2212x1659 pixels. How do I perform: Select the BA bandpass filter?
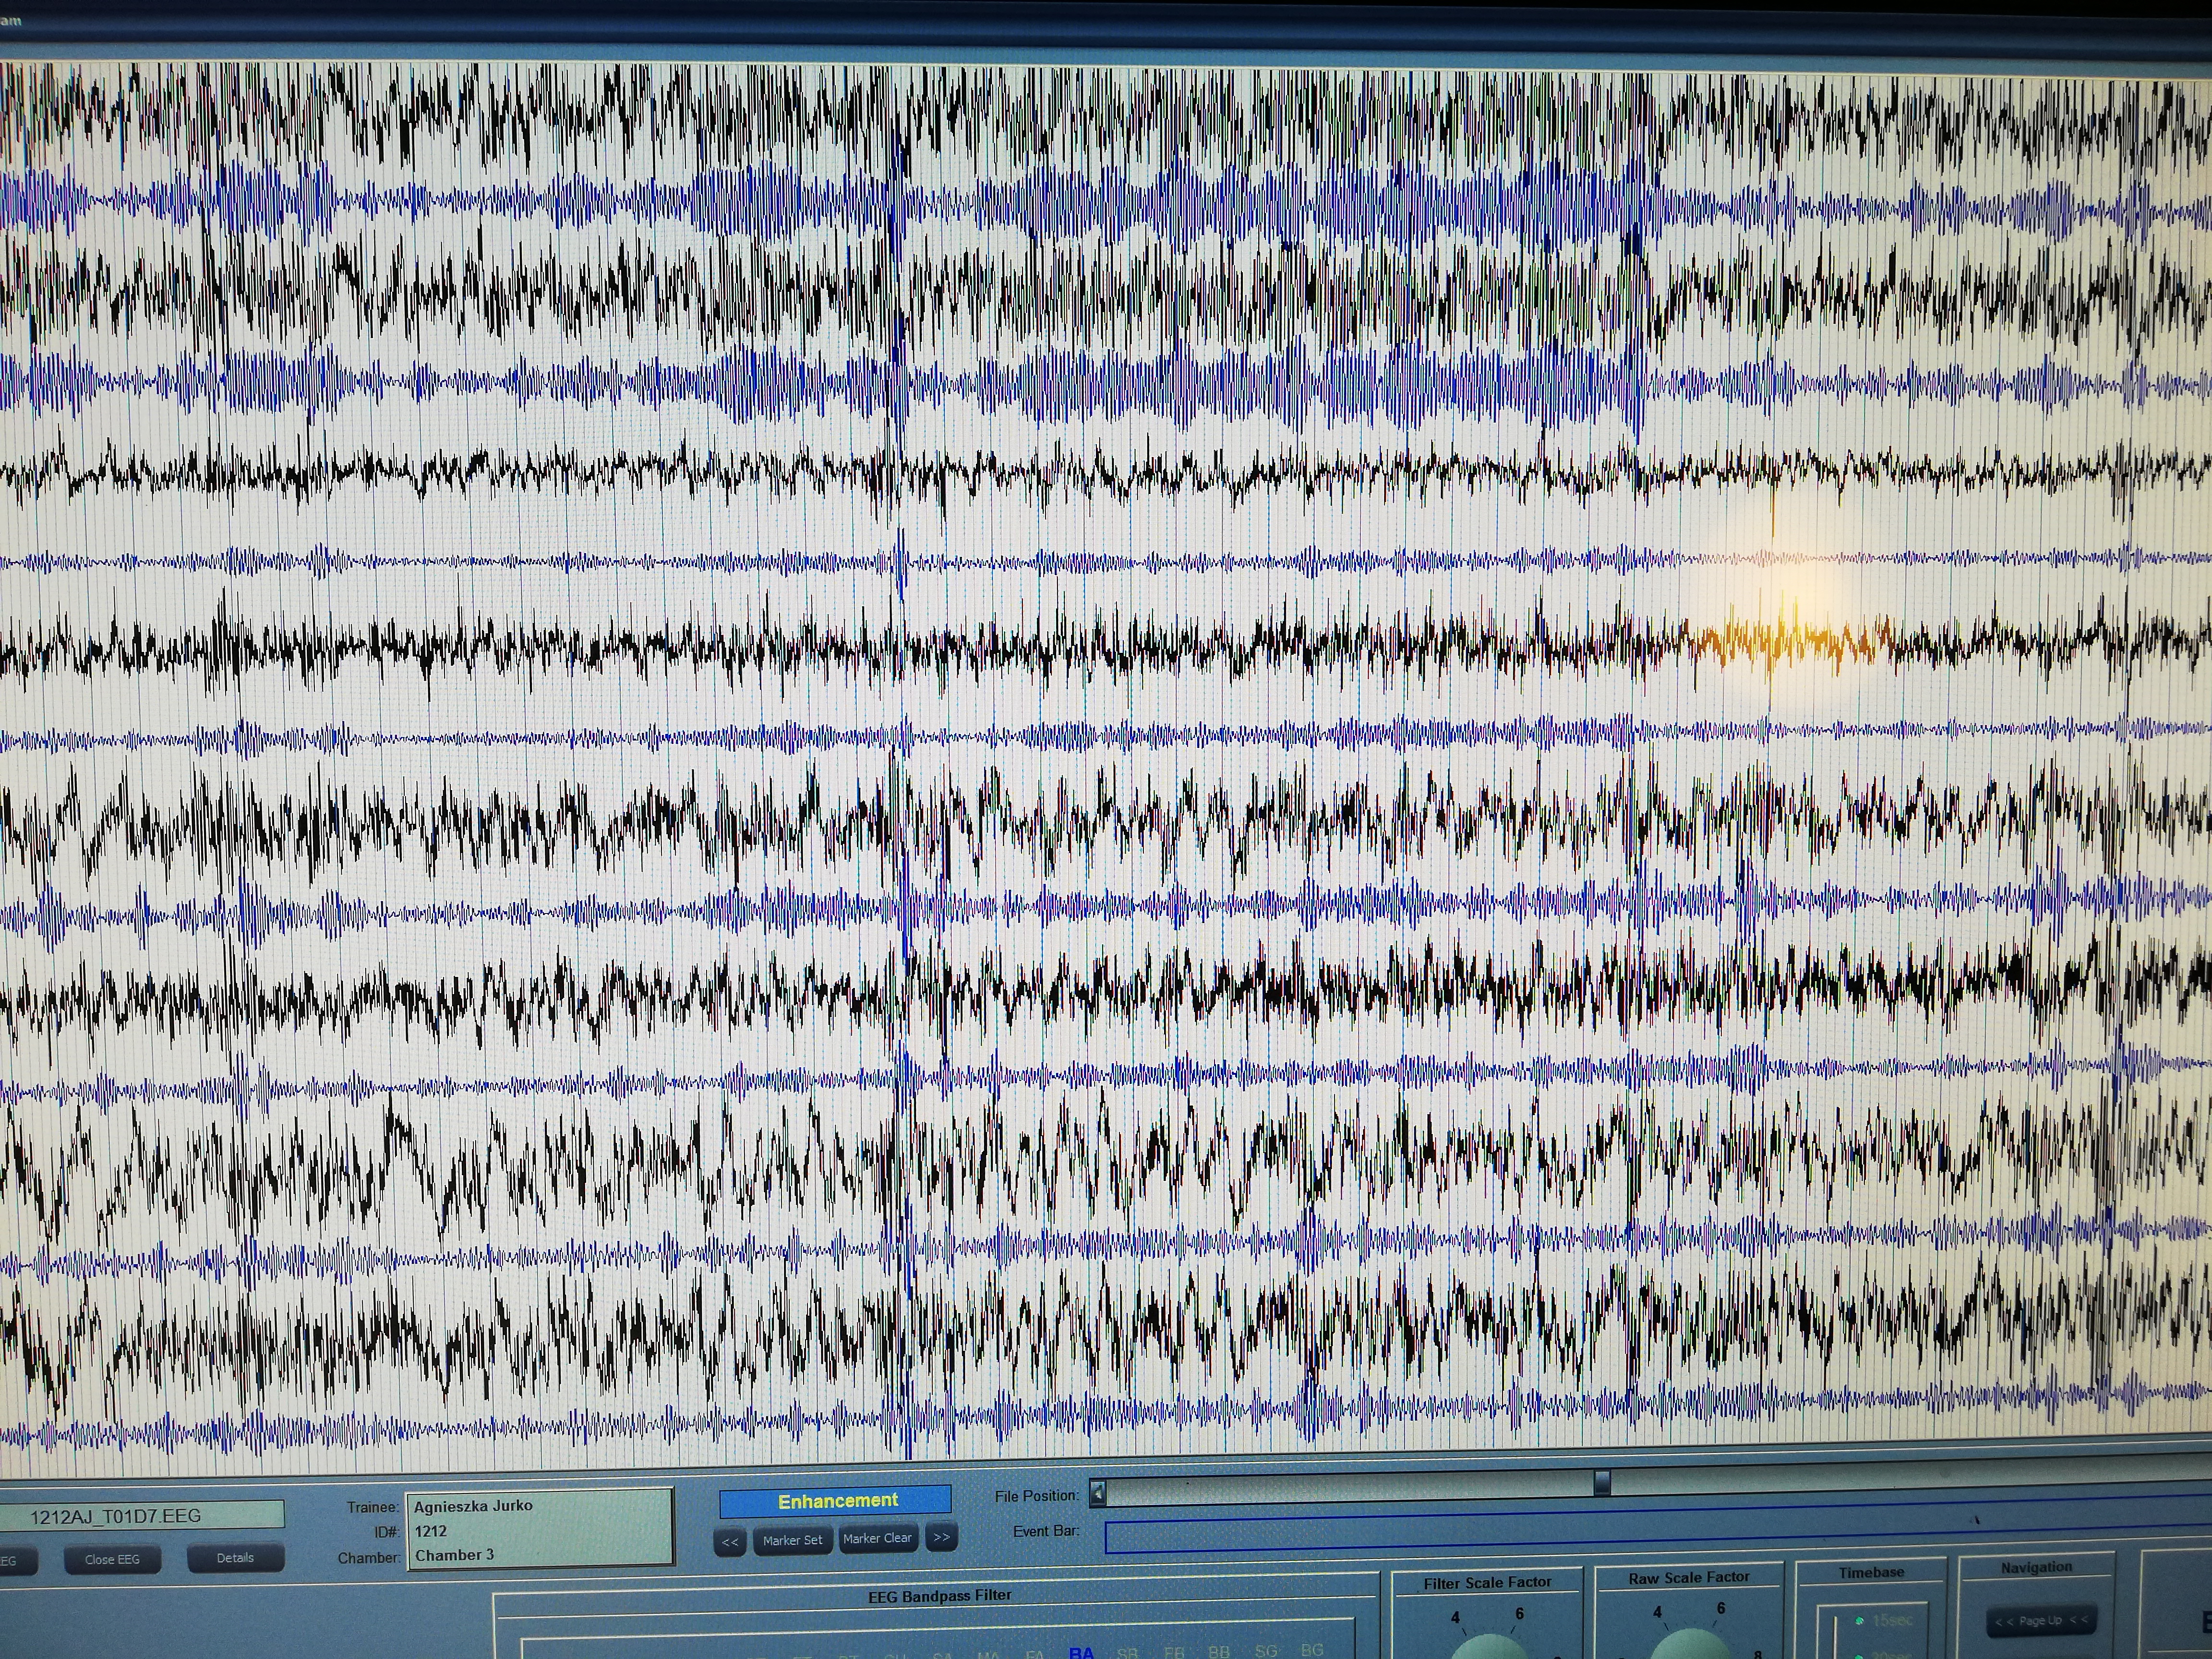coord(1081,1651)
